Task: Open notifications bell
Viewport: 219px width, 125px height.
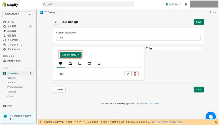Action: (x=186, y=4)
